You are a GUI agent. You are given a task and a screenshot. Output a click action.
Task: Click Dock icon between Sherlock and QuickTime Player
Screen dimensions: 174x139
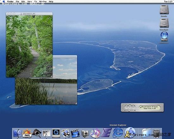(47, 133)
